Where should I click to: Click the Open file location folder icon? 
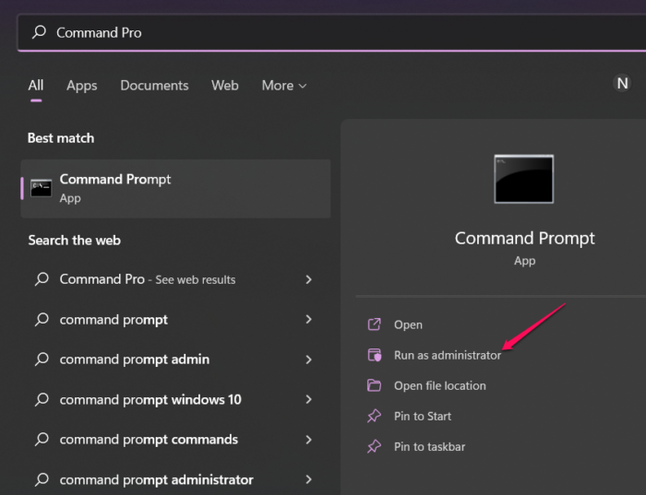coord(374,385)
